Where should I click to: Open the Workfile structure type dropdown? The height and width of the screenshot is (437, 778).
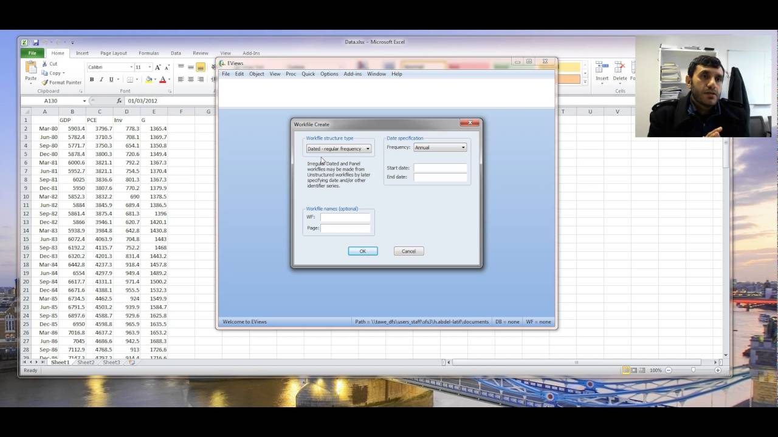coord(339,149)
